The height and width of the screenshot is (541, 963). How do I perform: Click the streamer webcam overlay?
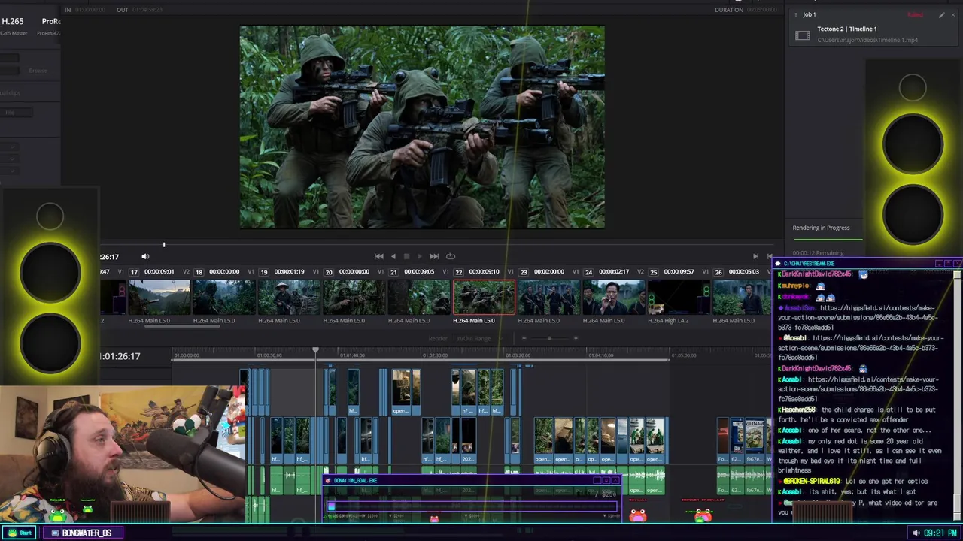pos(123,454)
